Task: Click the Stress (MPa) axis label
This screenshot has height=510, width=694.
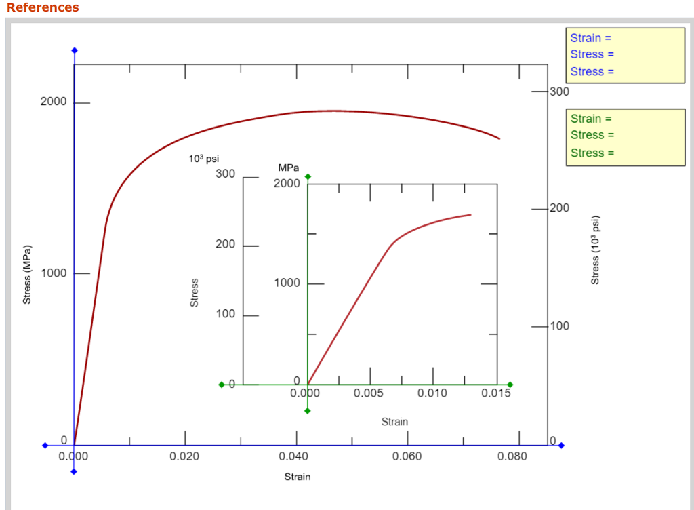Action: [x=26, y=273]
